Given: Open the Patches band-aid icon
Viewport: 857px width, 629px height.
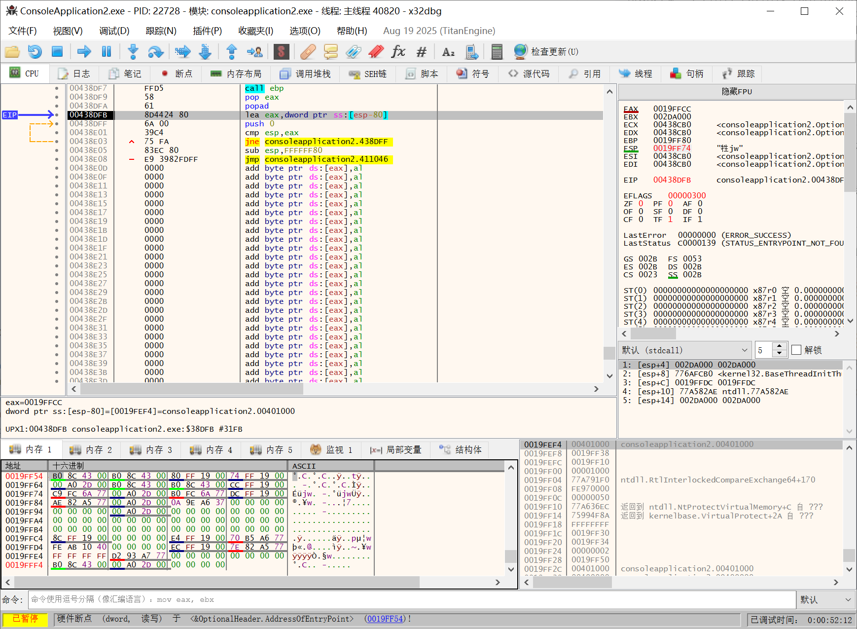Looking at the screenshot, I should click(x=308, y=52).
